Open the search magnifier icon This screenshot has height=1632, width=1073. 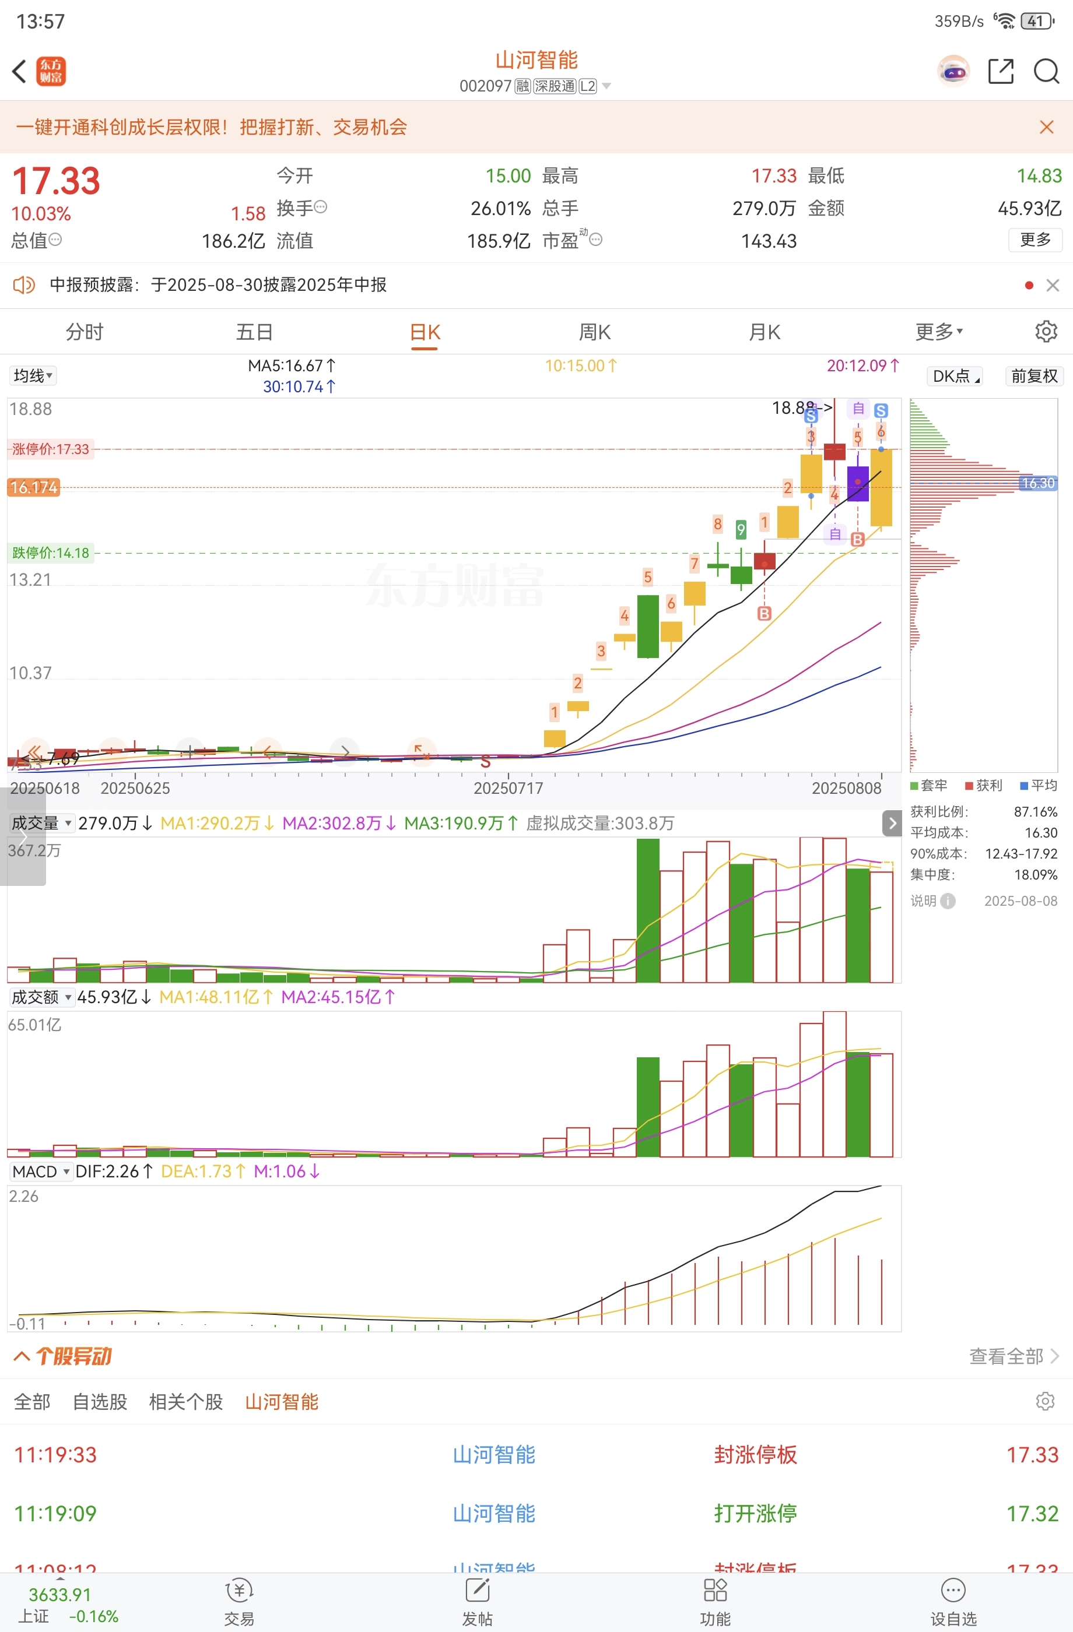click(1046, 71)
